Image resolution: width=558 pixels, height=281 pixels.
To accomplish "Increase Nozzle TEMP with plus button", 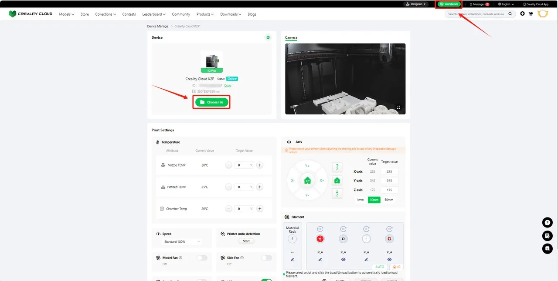I will [x=260, y=165].
